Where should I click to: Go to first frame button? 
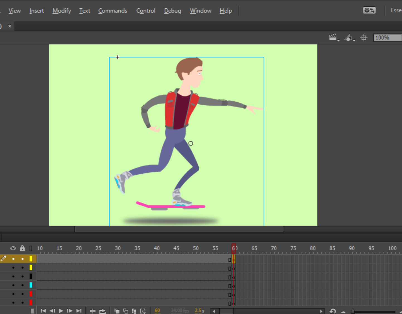(43, 311)
